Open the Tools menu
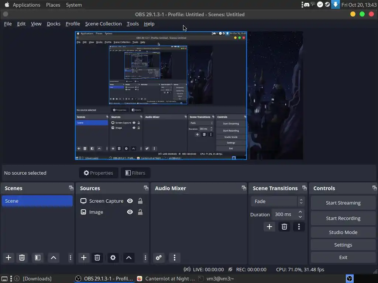Image resolution: width=378 pixels, height=283 pixels. [133, 24]
